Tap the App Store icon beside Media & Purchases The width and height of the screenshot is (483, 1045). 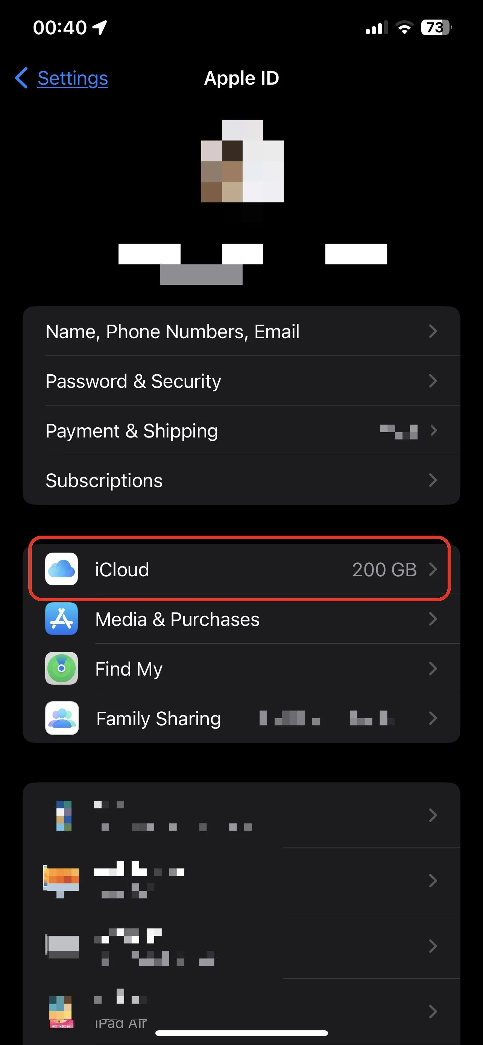61,619
